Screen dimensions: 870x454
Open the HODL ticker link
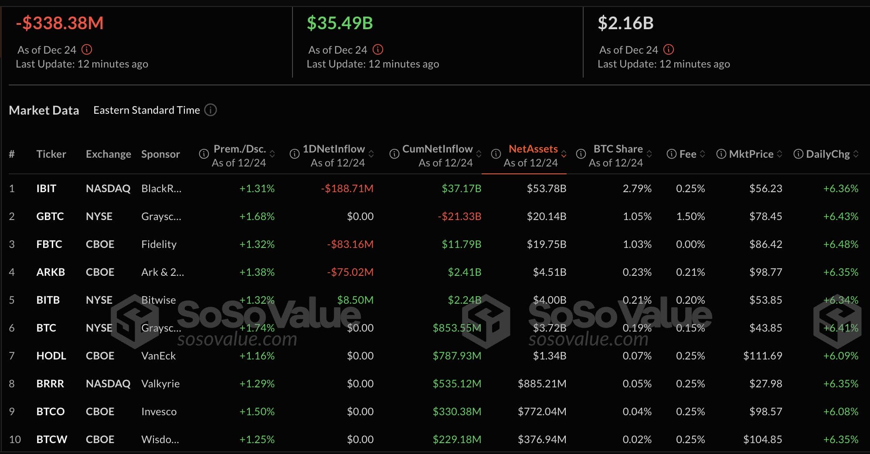pos(51,356)
